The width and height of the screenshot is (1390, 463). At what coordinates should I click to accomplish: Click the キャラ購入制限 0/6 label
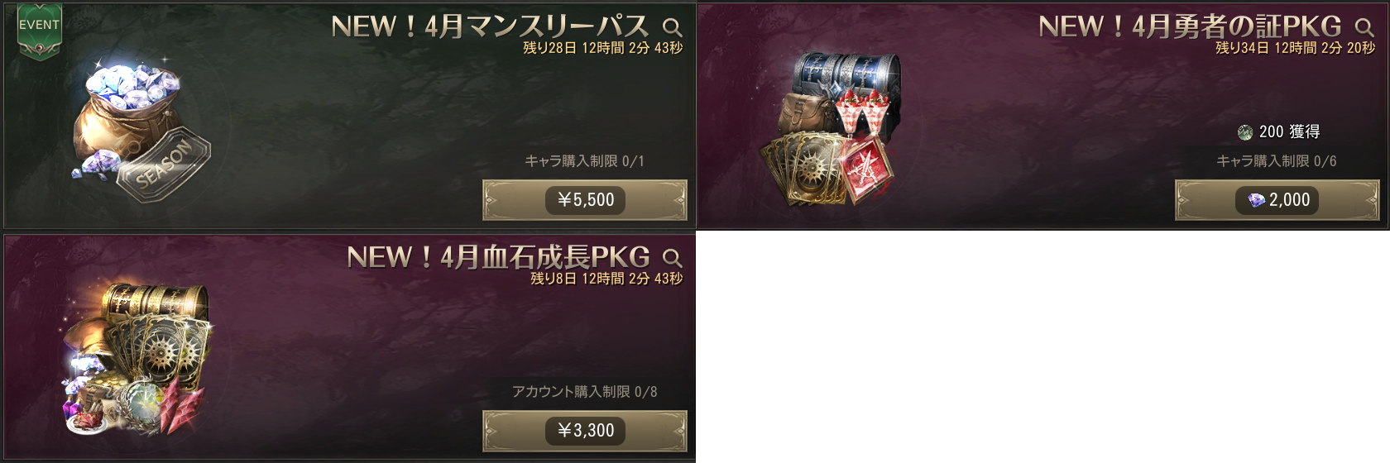click(1277, 161)
